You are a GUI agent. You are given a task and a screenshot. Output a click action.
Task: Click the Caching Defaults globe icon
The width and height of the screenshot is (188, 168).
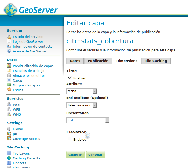(x=9, y=158)
